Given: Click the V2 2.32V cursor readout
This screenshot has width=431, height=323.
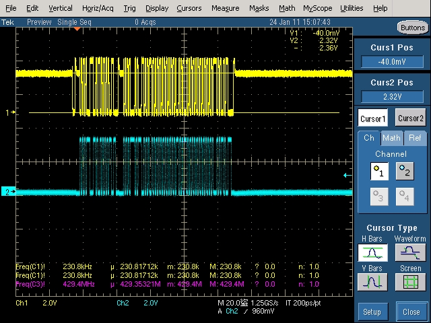Looking at the screenshot, I should 314,40.
